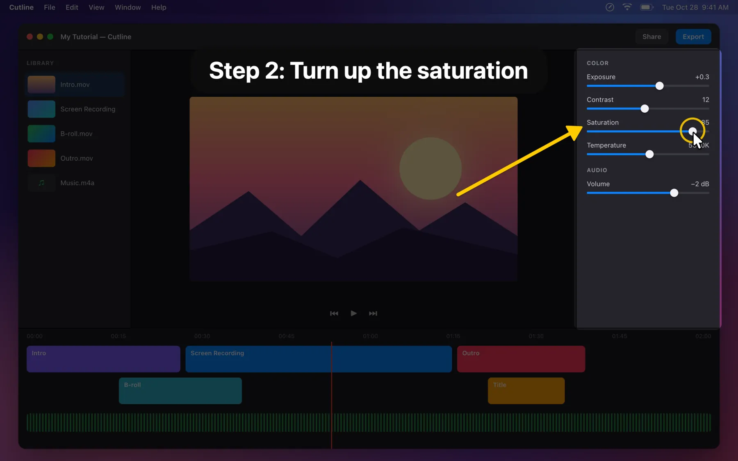Click the Contrast value 12
Viewport: 738px width, 461px height.
point(706,100)
